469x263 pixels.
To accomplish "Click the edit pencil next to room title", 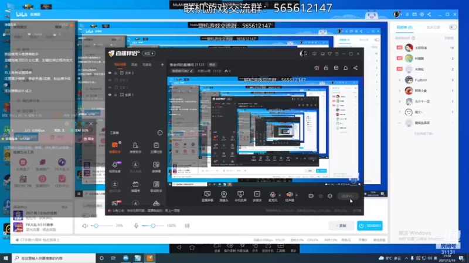I will point(192,71).
